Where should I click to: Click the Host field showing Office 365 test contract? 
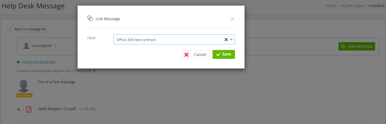click(174, 39)
